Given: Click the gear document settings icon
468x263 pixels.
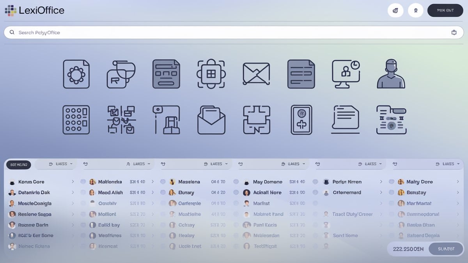Looking at the screenshot, I should pyautogui.click(x=76, y=74).
